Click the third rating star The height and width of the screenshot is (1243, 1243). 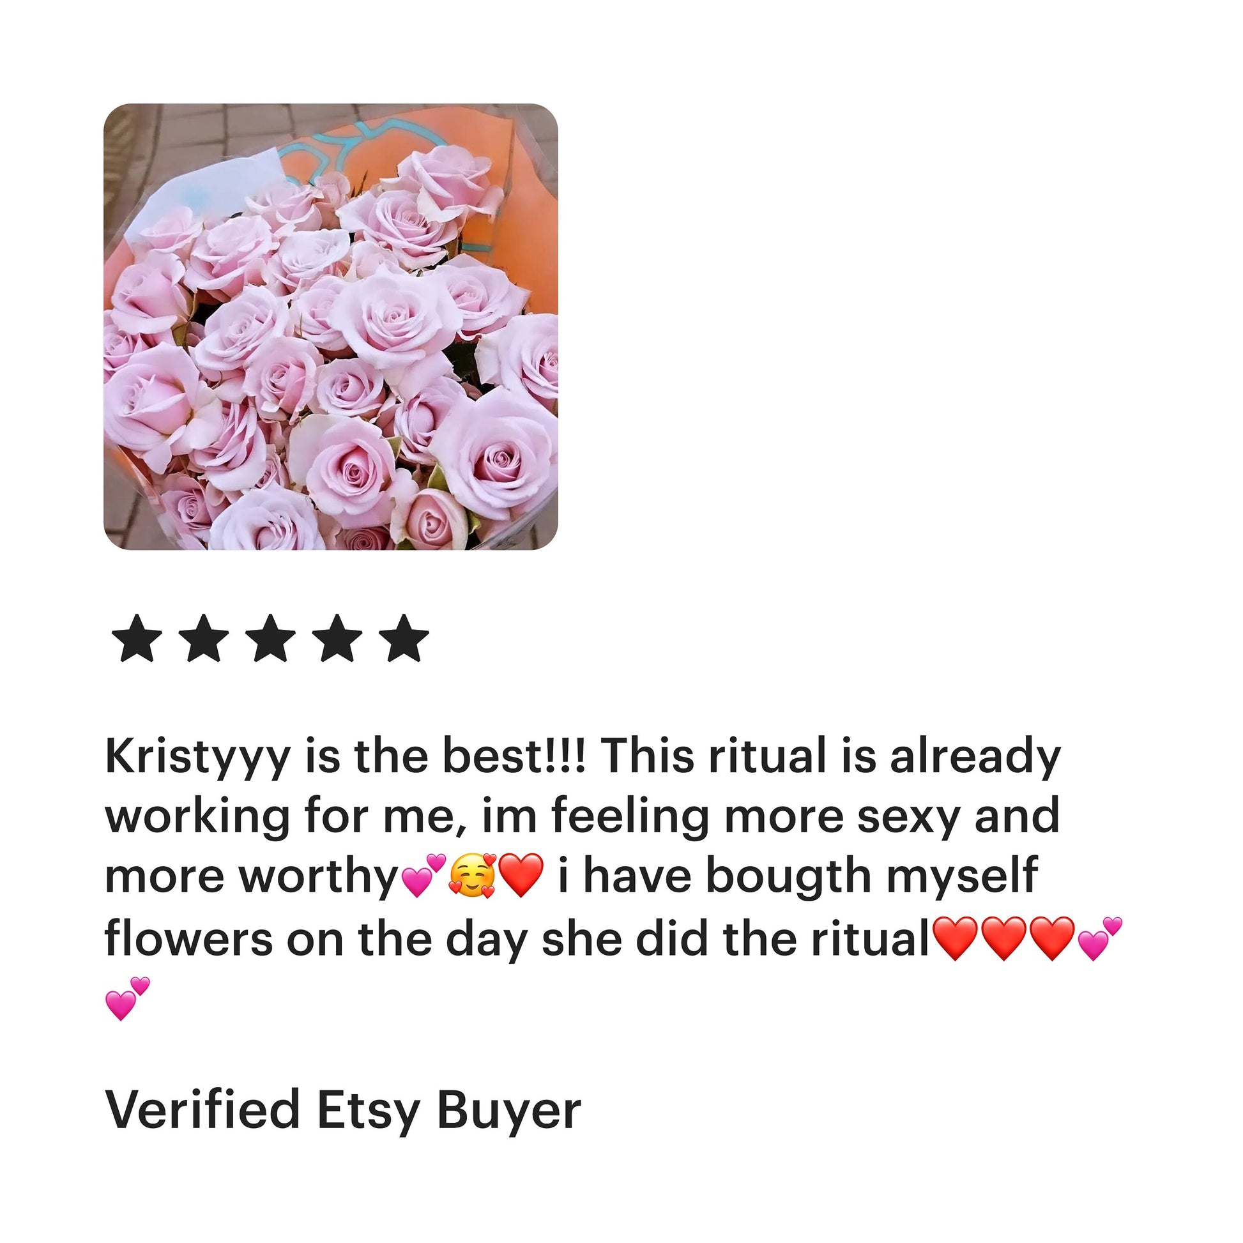[x=271, y=638]
